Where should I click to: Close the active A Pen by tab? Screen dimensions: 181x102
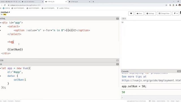66,2
